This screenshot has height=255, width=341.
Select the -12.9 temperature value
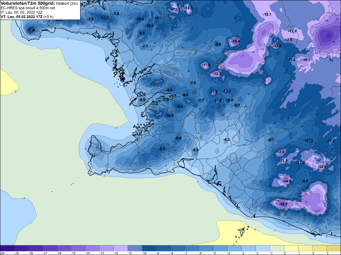[322, 167]
